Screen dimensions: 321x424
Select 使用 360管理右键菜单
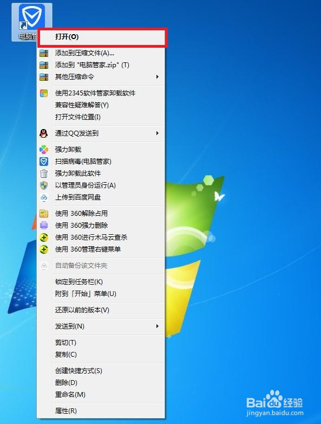101,249
